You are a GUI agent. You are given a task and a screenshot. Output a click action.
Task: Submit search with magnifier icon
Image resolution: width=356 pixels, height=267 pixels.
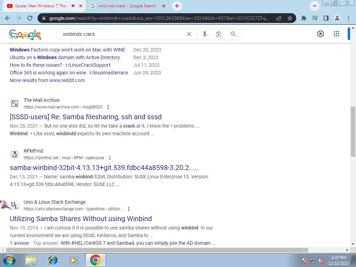233,34
